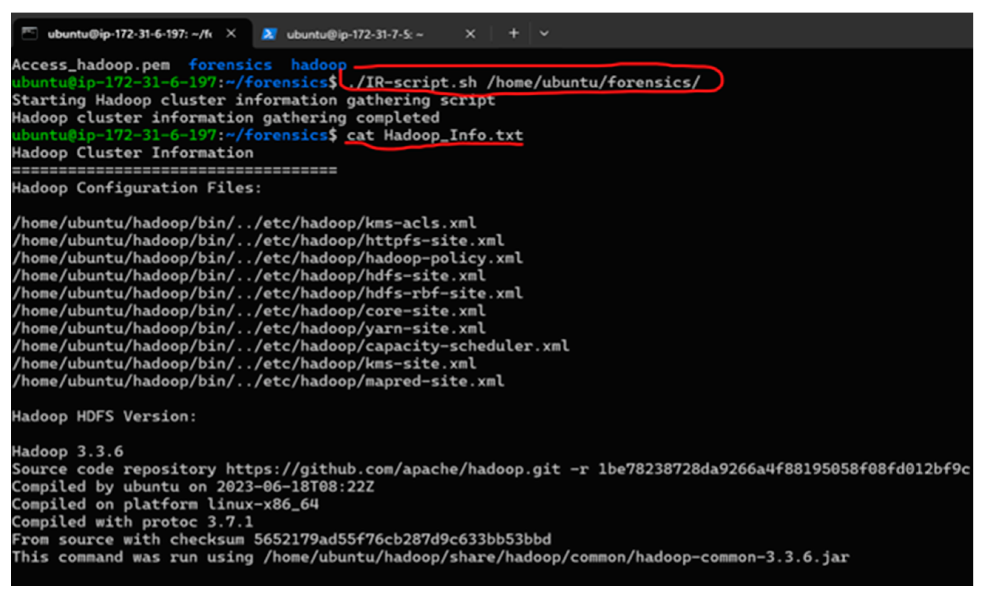Open a new tab with plus icon

point(513,33)
